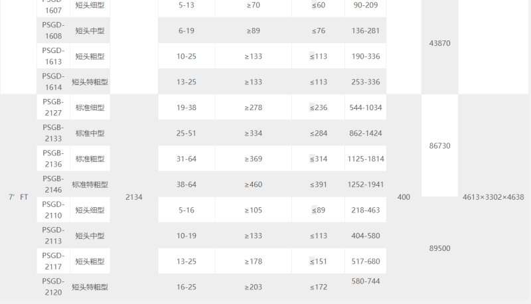Click the PSGD-1614 model cell
This screenshot has height=304, width=531.
[x=53, y=82]
